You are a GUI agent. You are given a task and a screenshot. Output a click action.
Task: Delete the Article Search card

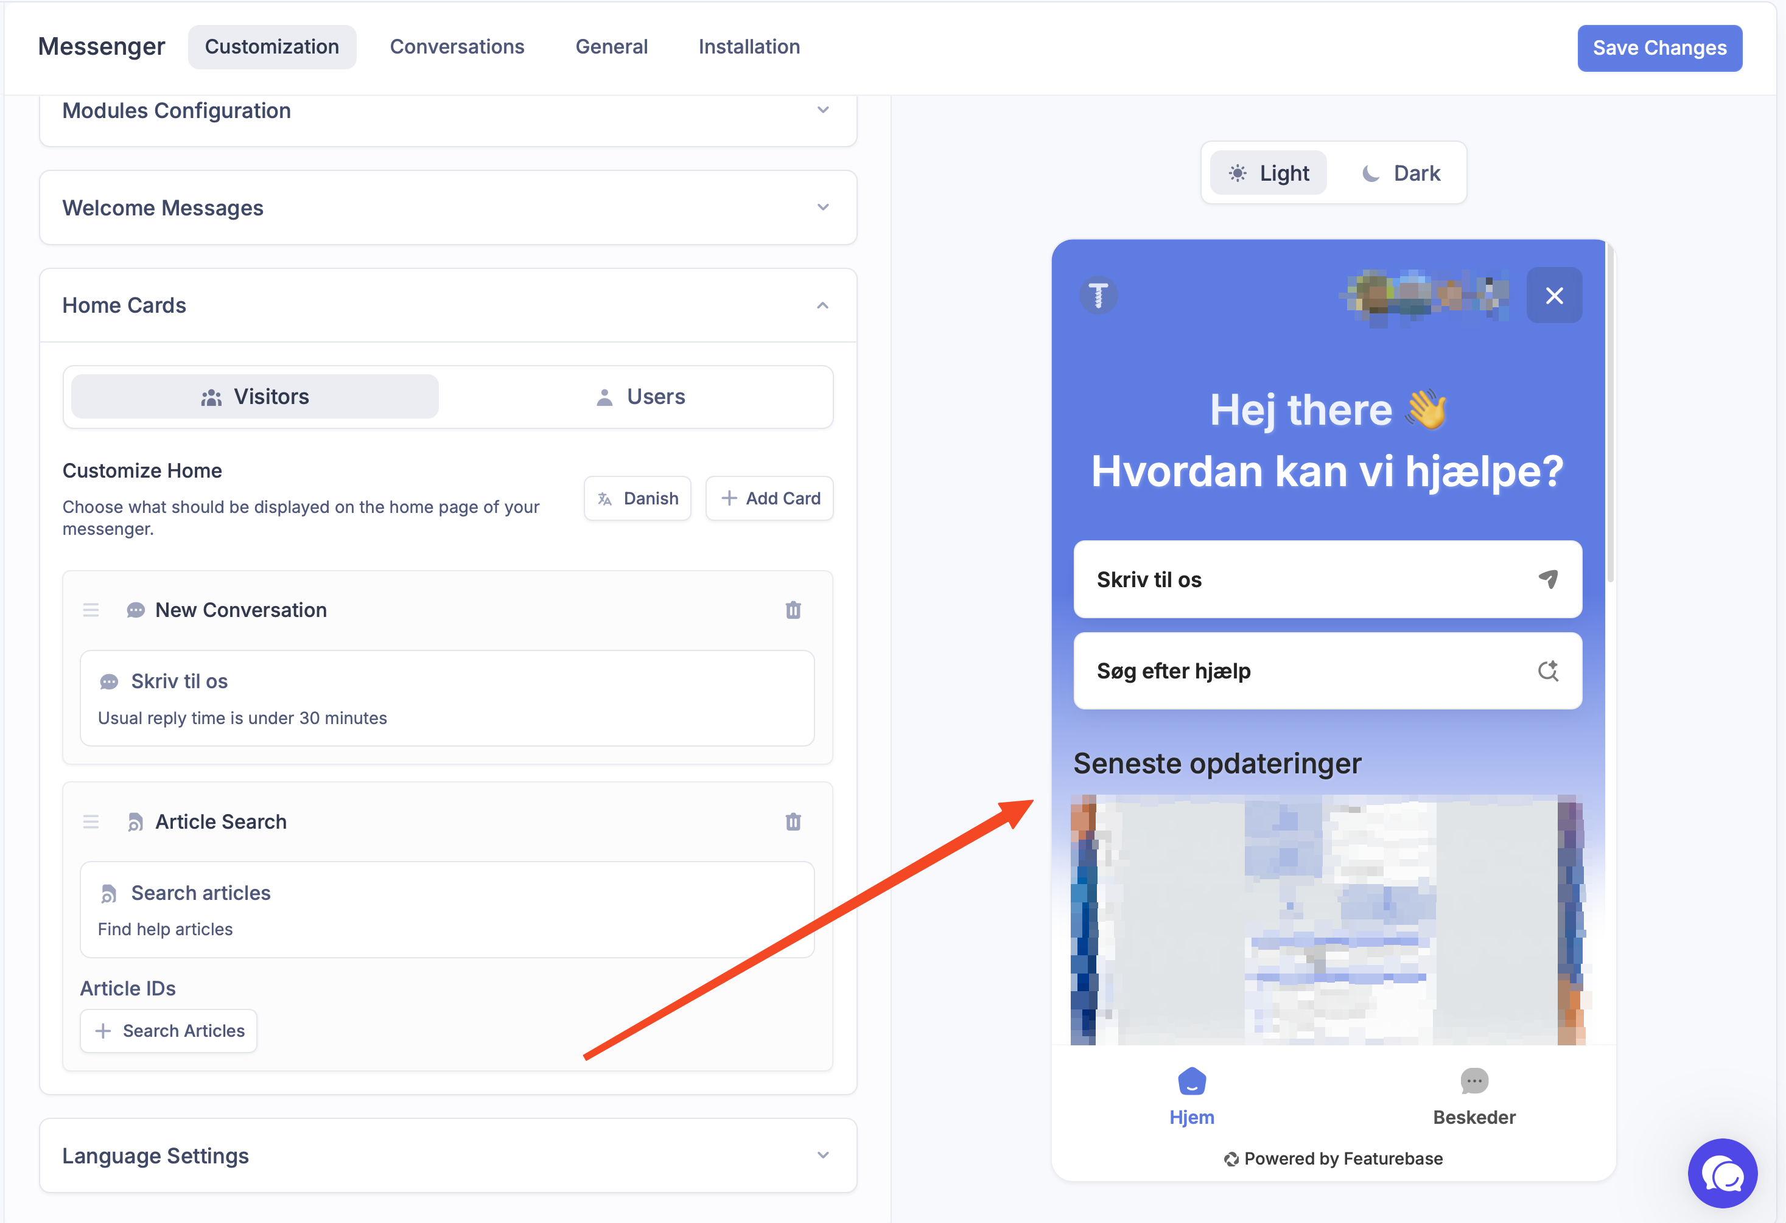tap(793, 822)
